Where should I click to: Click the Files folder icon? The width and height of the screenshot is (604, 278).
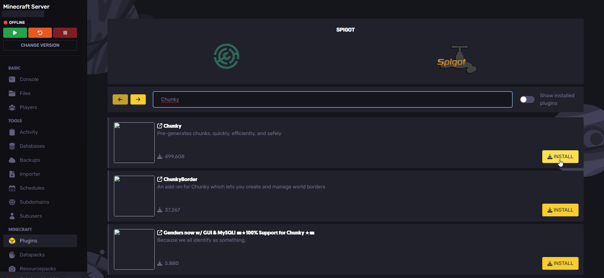pyautogui.click(x=12, y=93)
